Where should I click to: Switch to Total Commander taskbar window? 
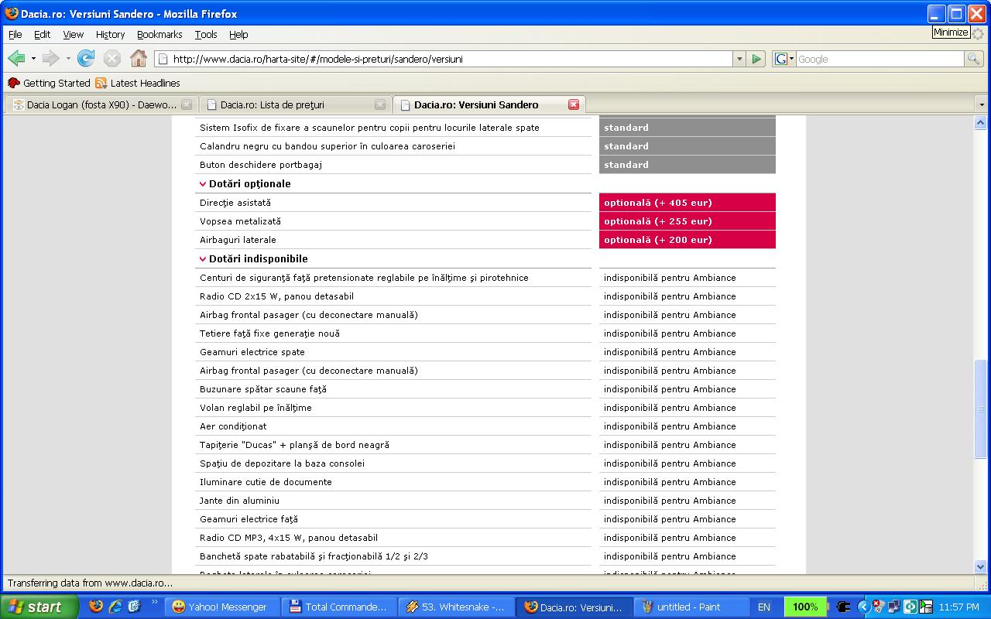pyautogui.click(x=339, y=607)
